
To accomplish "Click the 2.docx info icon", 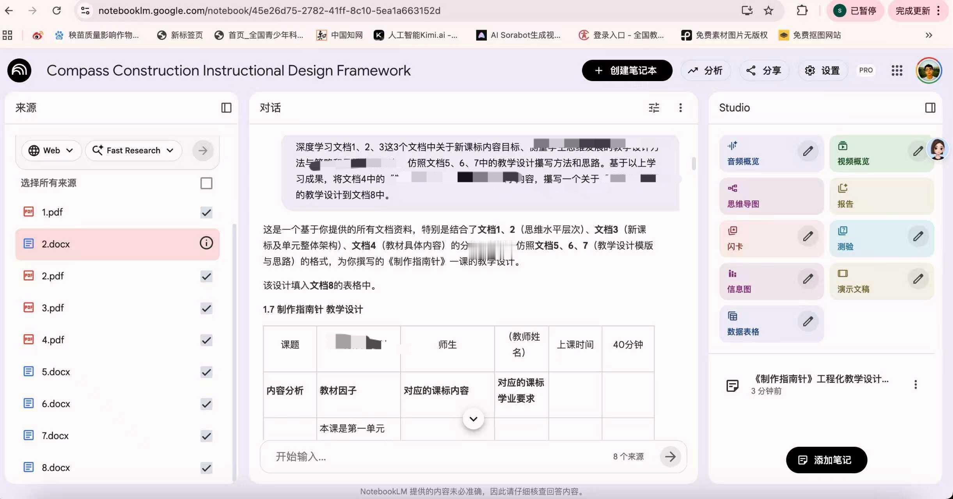I will [x=206, y=243].
